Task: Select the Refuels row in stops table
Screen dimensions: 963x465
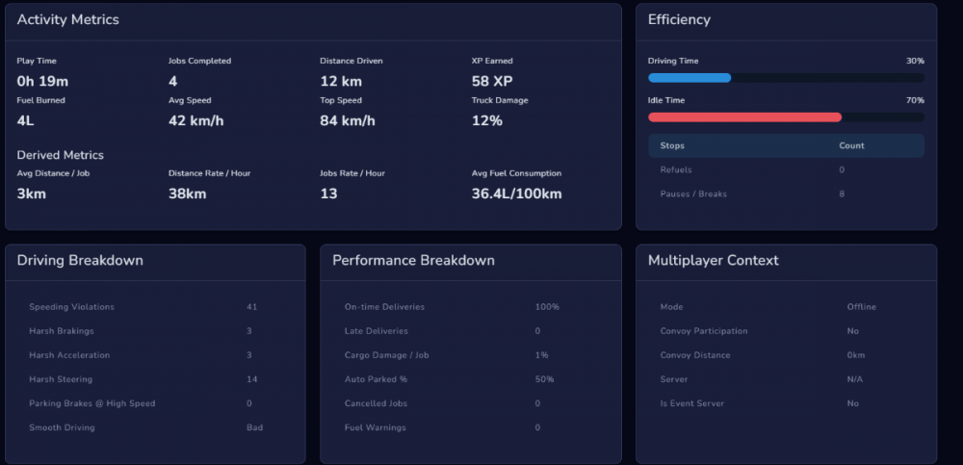Action: [785, 169]
